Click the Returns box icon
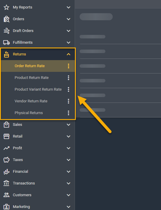The image size is (161, 210). [x=6, y=54]
